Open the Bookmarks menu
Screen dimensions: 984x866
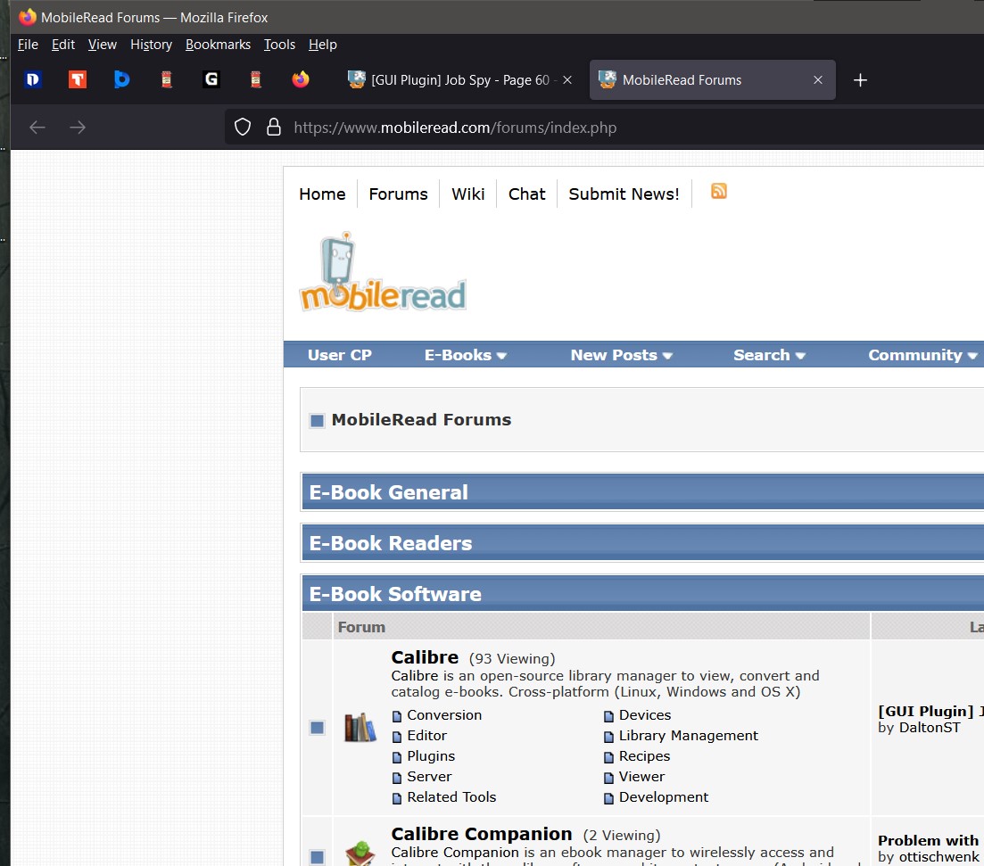(x=218, y=45)
